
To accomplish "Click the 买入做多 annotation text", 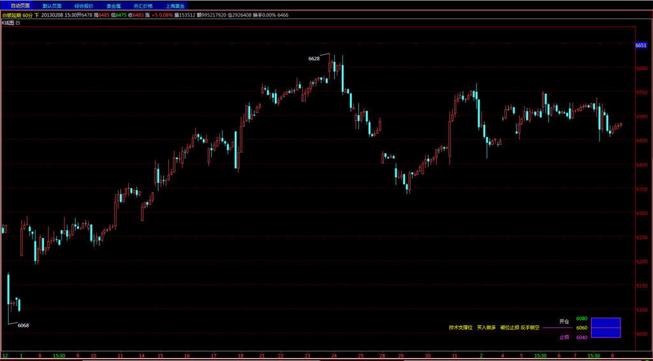I will click(x=486, y=328).
